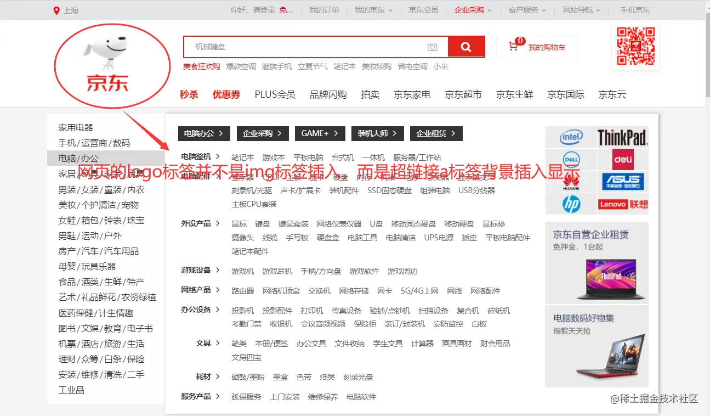Open the 企业租赁 channel tag
Screen dimensions: 710x416
click(436, 133)
